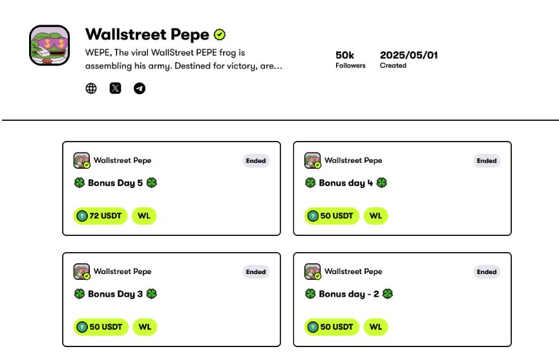Click the verified badge next to Wallstreet Pepe
The width and height of the screenshot is (559, 362).
tap(220, 34)
